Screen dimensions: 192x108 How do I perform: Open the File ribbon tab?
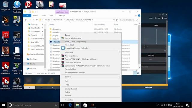tap(27, 16)
